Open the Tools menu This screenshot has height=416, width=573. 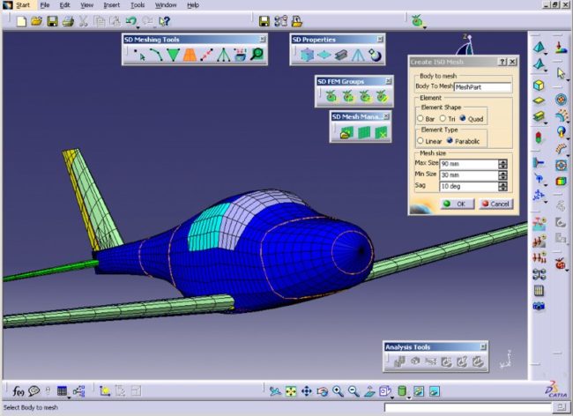[x=138, y=4]
